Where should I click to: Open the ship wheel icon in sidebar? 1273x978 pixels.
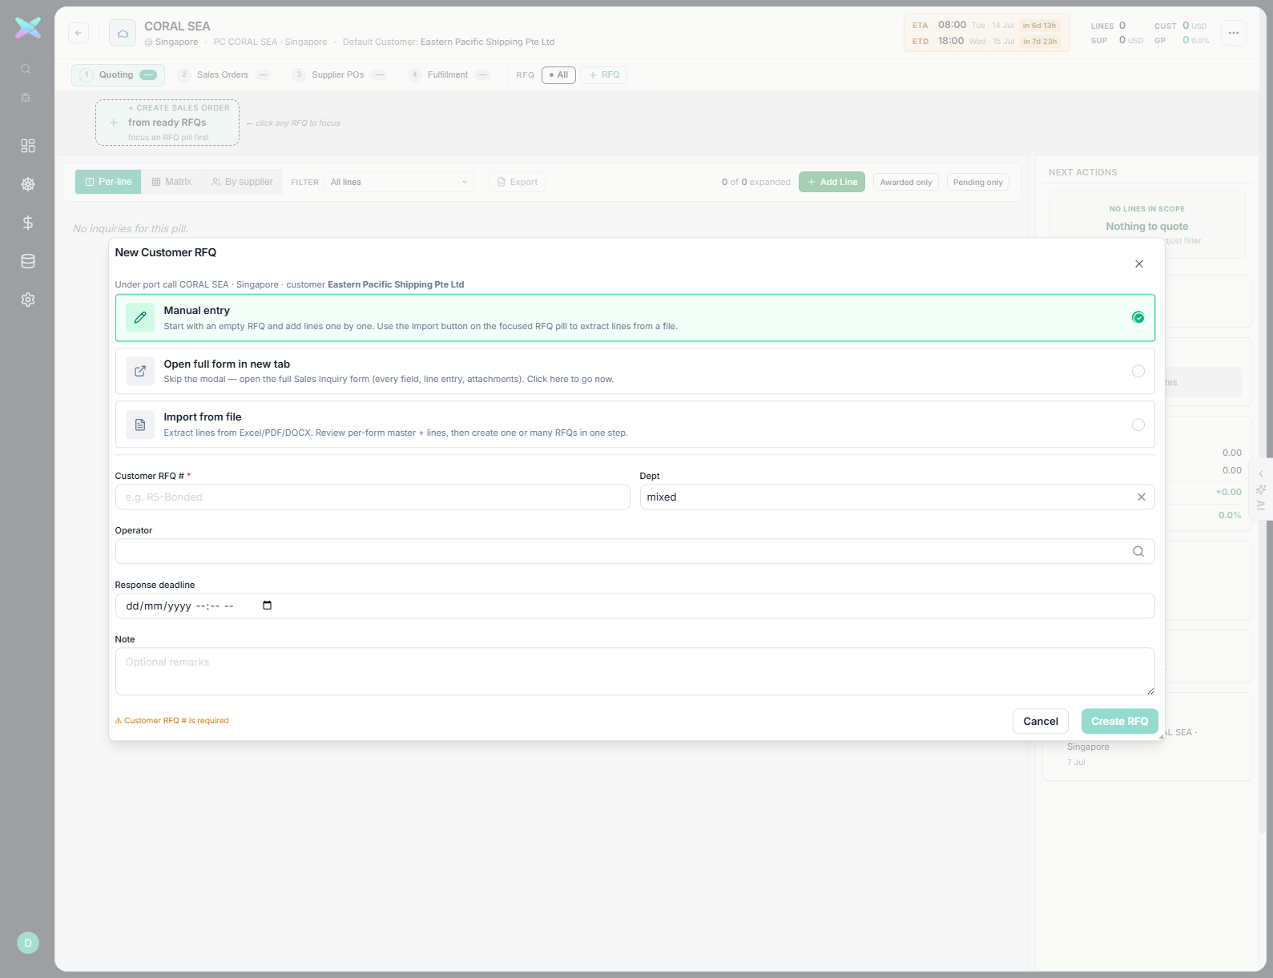[x=28, y=184]
